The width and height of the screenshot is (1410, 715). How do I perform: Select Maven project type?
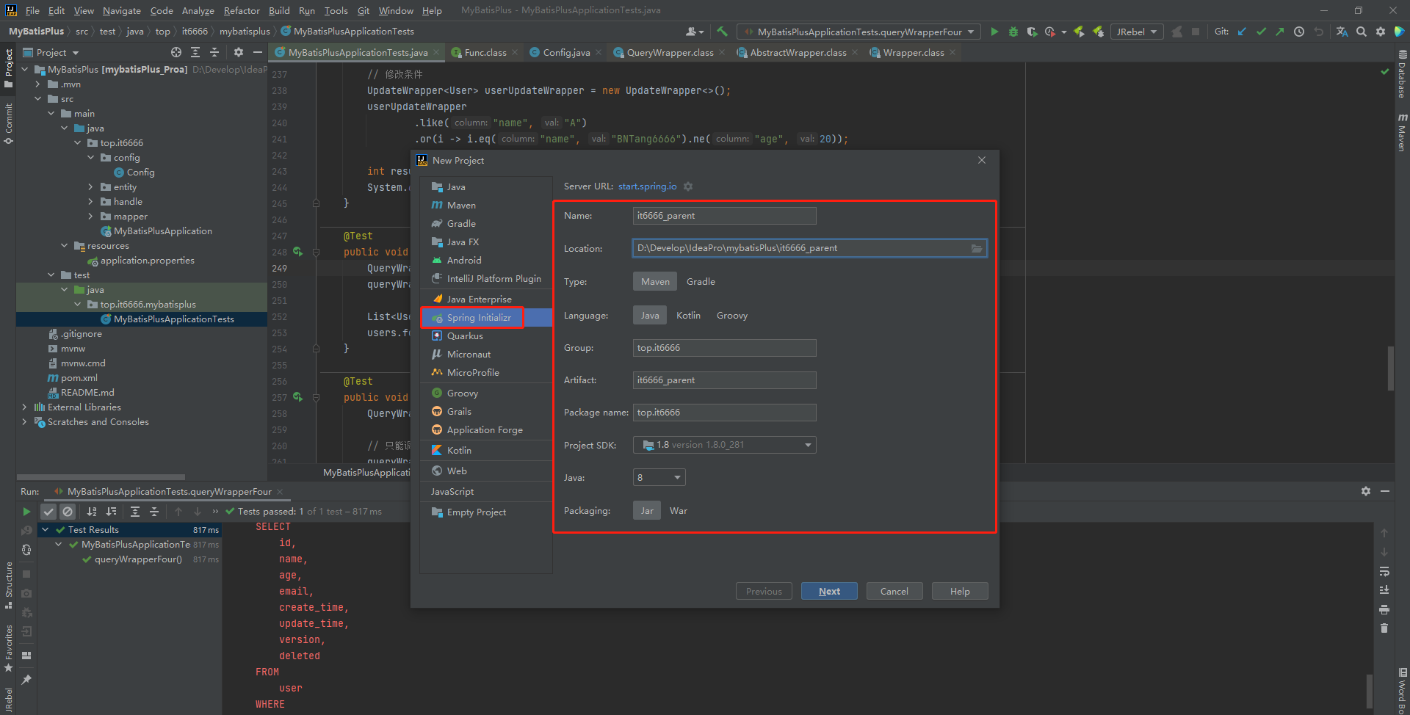point(655,282)
